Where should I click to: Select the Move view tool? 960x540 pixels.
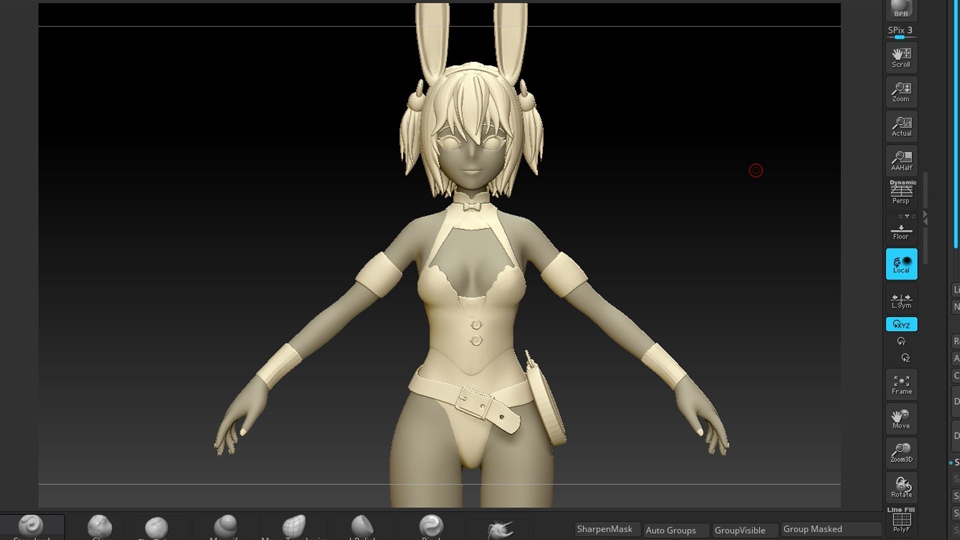(901, 419)
